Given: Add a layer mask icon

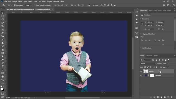Looking at the screenshot, I should pos(158,97).
